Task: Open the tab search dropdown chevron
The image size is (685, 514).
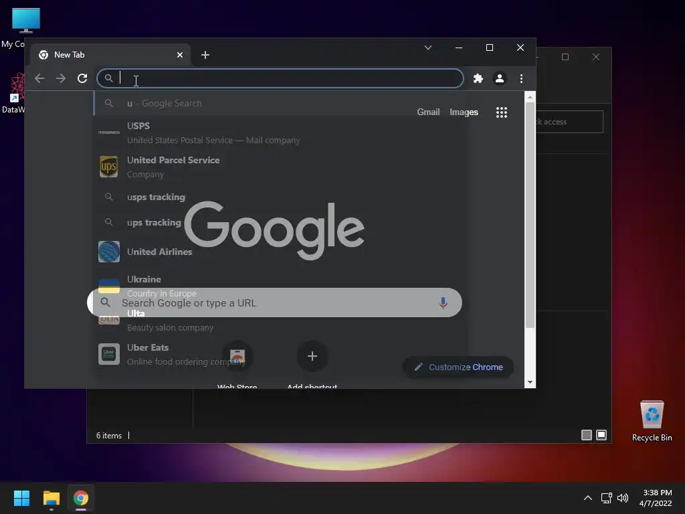Action: pyautogui.click(x=428, y=48)
